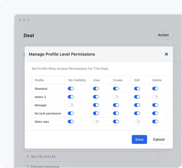The image size is (182, 168).
Task: Toggle Edit for No bulk permission
Action: pos(137,113)
